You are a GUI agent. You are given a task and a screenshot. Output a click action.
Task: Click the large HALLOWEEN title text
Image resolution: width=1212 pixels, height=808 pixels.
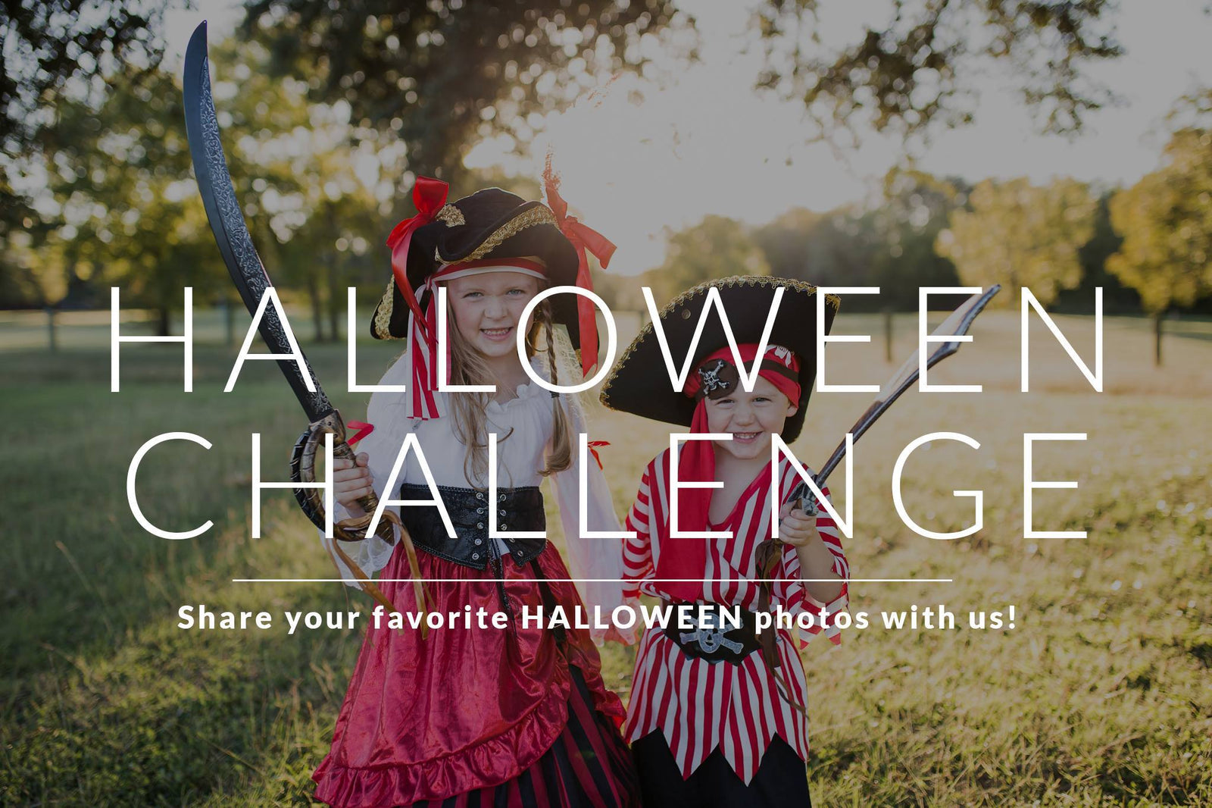tap(608, 338)
